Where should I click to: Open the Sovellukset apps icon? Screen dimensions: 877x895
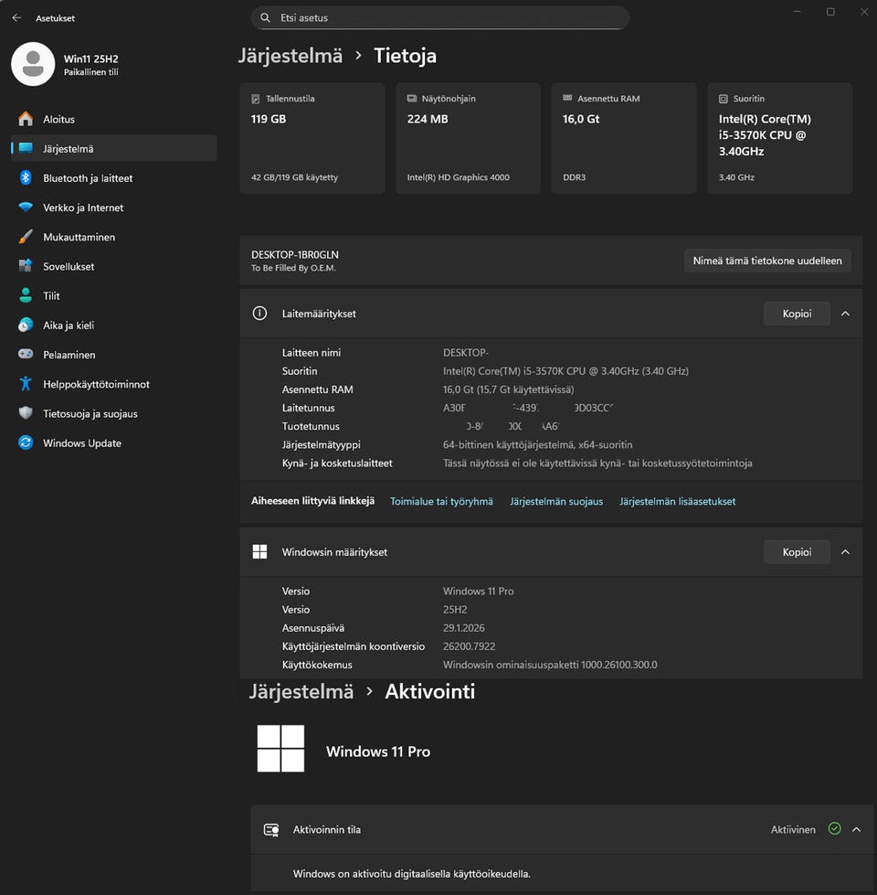[26, 266]
